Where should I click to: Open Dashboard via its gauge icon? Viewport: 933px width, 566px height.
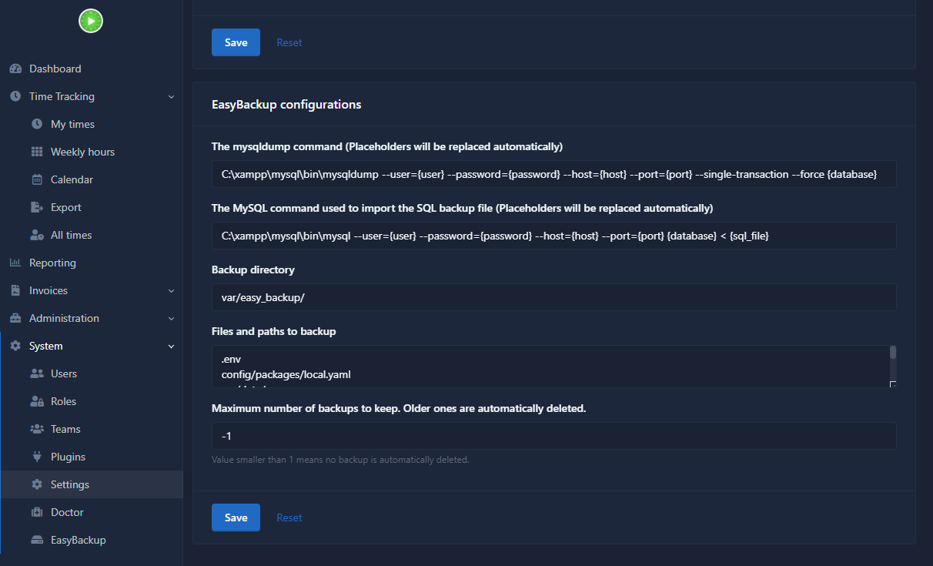click(15, 69)
